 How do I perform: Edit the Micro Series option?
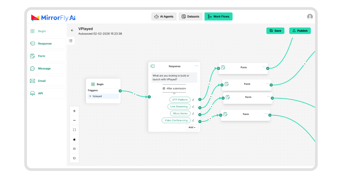[193, 113]
